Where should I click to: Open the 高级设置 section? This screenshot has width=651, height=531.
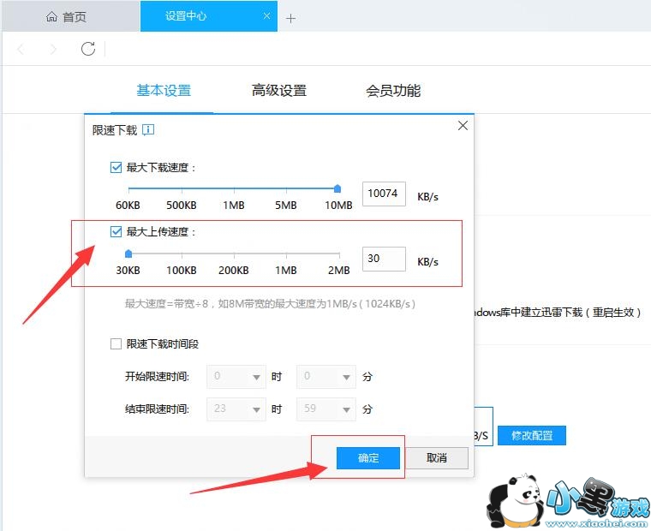click(278, 90)
